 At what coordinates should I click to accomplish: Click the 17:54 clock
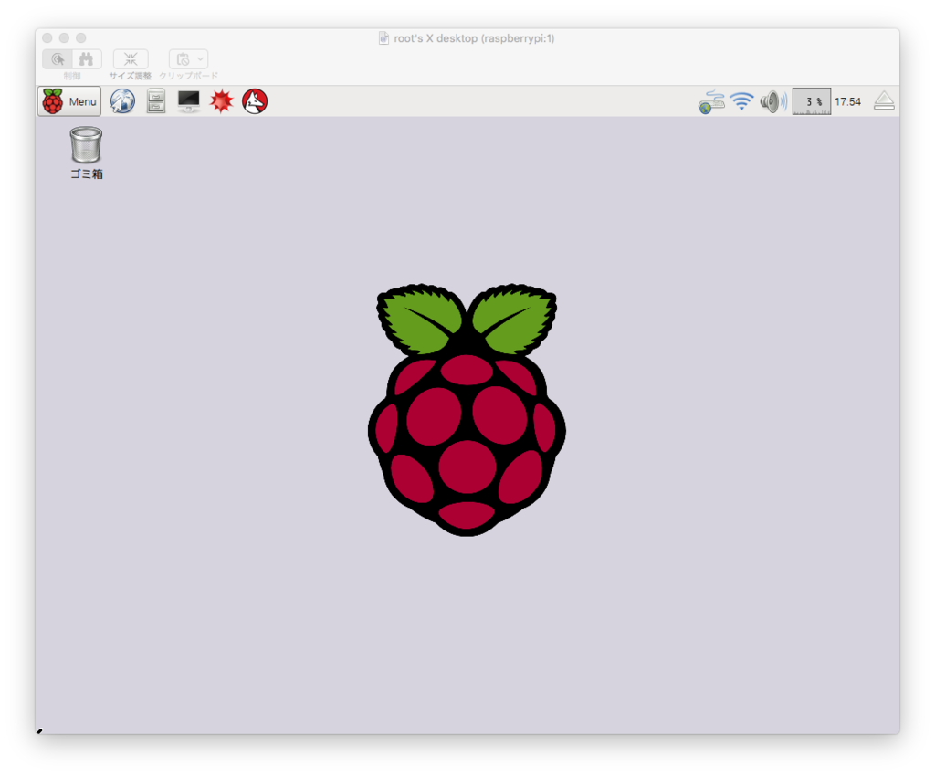point(848,102)
